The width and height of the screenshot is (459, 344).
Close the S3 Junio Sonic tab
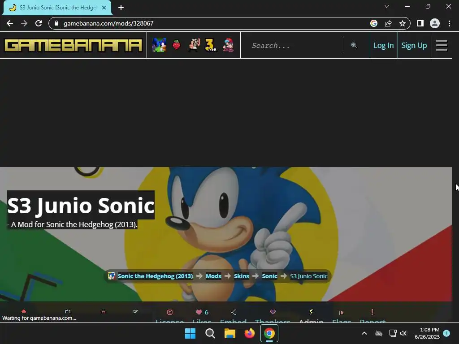coord(104,8)
